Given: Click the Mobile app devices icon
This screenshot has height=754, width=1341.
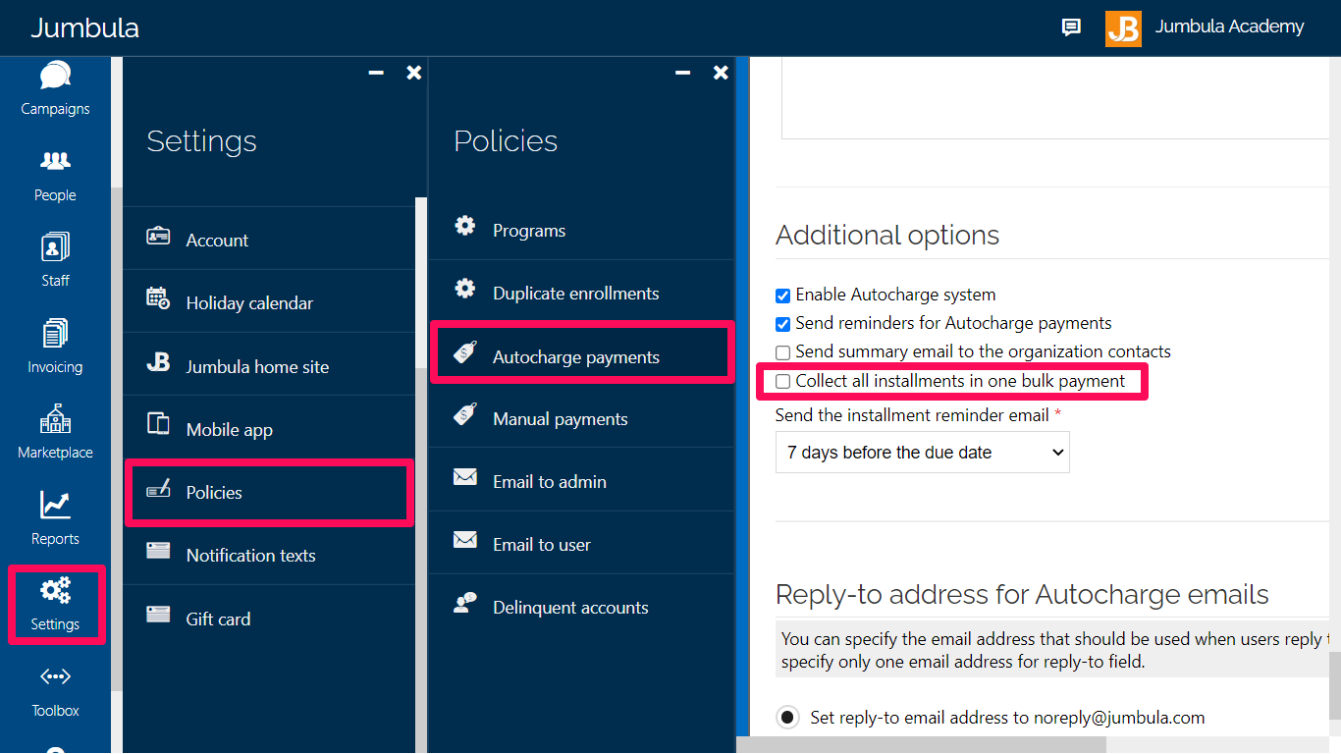Looking at the screenshot, I should pos(158,424).
